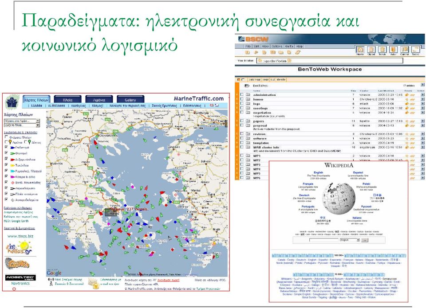Viewport: 426px width, 308px height.
Task: Click the hellas.gr sun logo banner
Action: click(19, 248)
